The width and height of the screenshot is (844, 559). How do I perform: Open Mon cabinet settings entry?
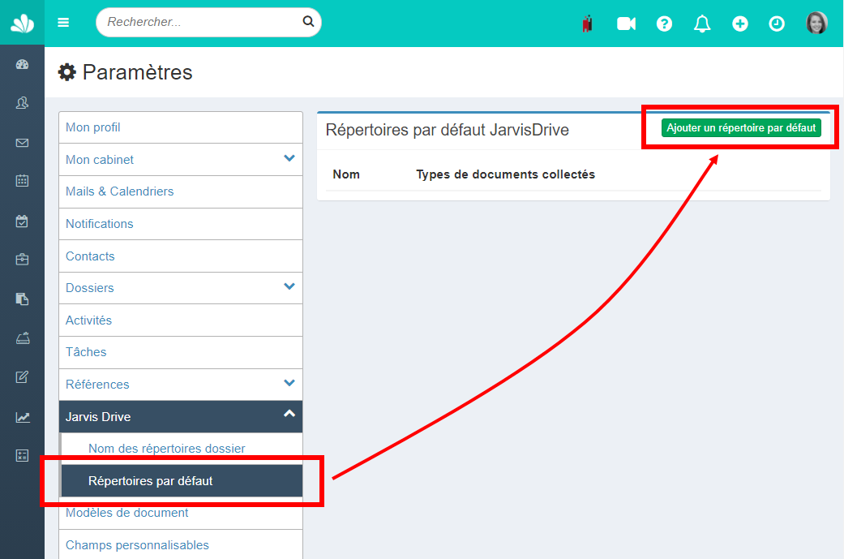(x=181, y=159)
